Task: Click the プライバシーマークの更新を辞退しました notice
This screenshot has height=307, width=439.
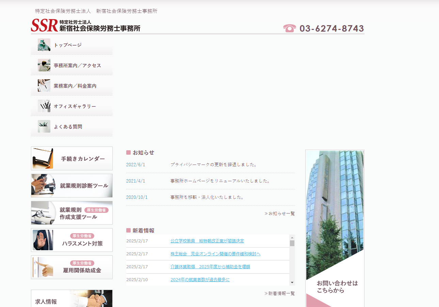Action: click(x=214, y=165)
